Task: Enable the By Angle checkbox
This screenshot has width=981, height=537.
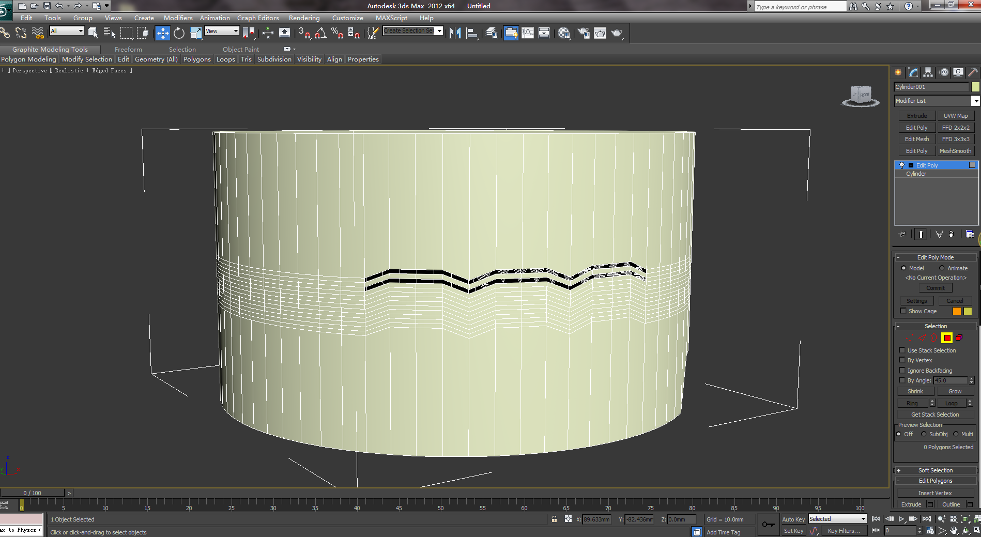Action: pos(902,380)
